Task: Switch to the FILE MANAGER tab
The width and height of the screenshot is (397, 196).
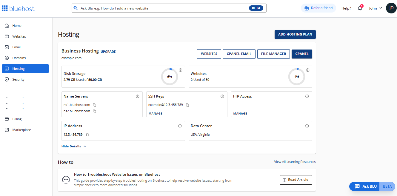Action: (x=273, y=54)
